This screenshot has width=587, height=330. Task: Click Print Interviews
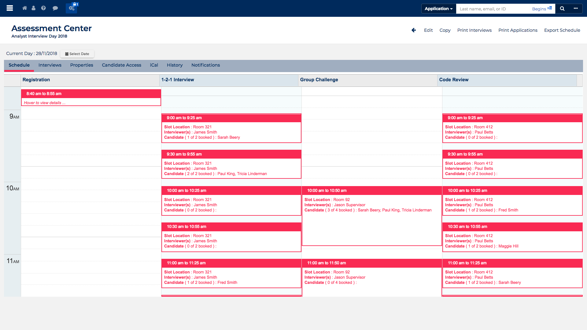click(474, 30)
